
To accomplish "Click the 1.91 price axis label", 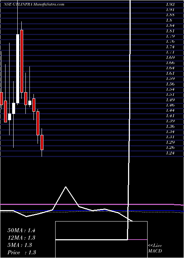I will [170, 10].
